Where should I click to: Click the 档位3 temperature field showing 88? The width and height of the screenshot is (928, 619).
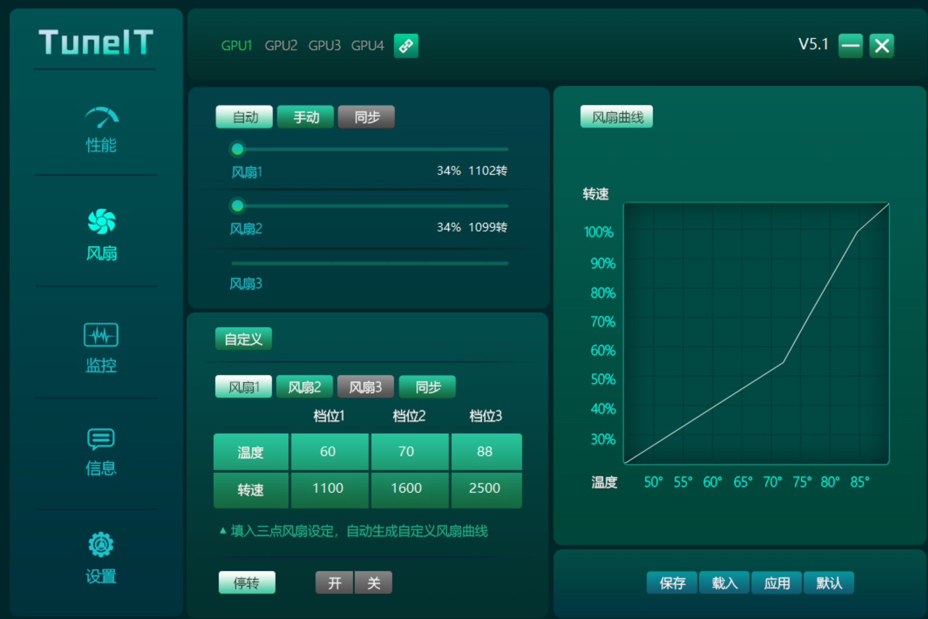tap(486, 451)
